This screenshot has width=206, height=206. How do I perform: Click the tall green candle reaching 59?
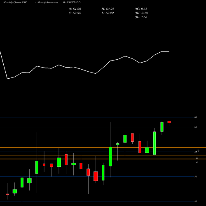(154, 143)
